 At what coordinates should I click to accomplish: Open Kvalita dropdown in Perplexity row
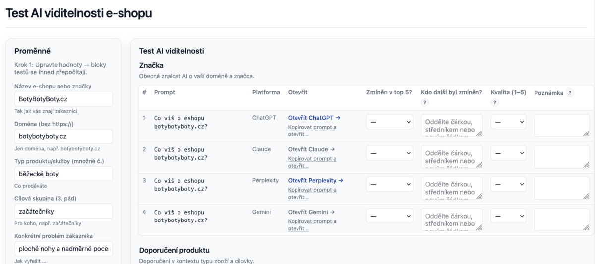click(508, 184)
